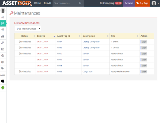Open the Add menu in header
The height and width of the screenshot is (123, 160).
pos(47,3)
